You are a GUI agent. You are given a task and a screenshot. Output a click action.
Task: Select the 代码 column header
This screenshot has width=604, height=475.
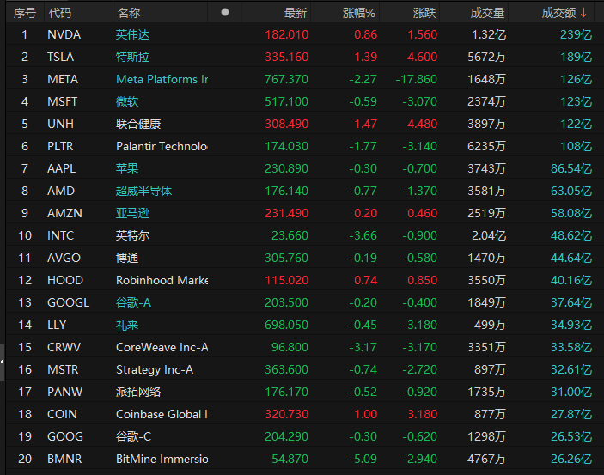pos(60,13)
